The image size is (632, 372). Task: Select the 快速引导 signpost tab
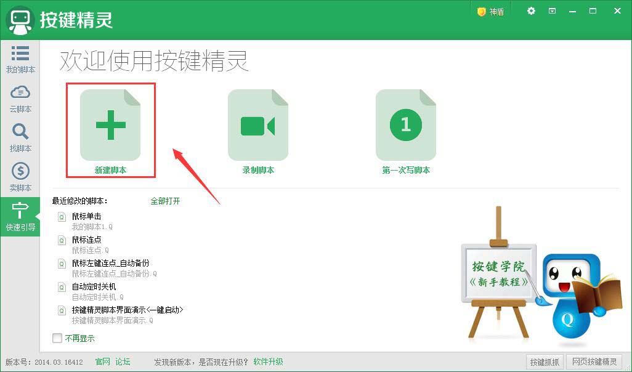point(20,217)
